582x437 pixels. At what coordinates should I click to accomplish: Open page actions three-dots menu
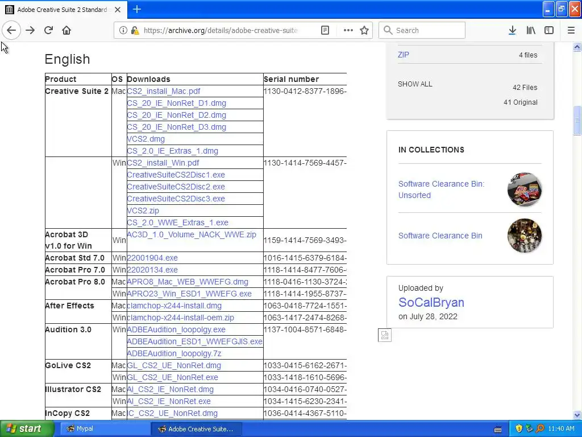click(x=348, y=30)
